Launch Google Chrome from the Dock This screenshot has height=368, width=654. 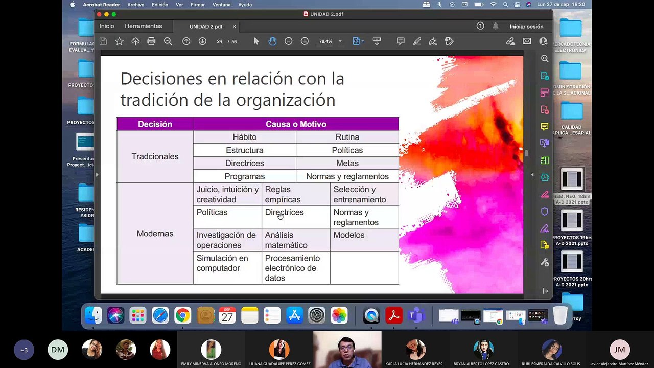point(182,315)
